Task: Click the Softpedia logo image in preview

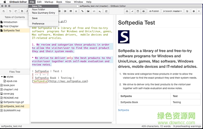Action: [123, 37]
